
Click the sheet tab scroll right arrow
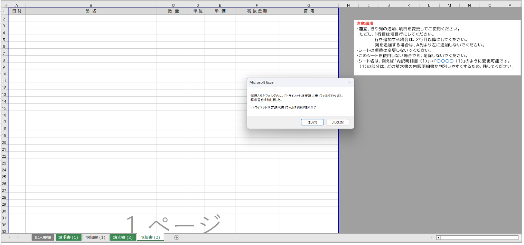point(18,237)
